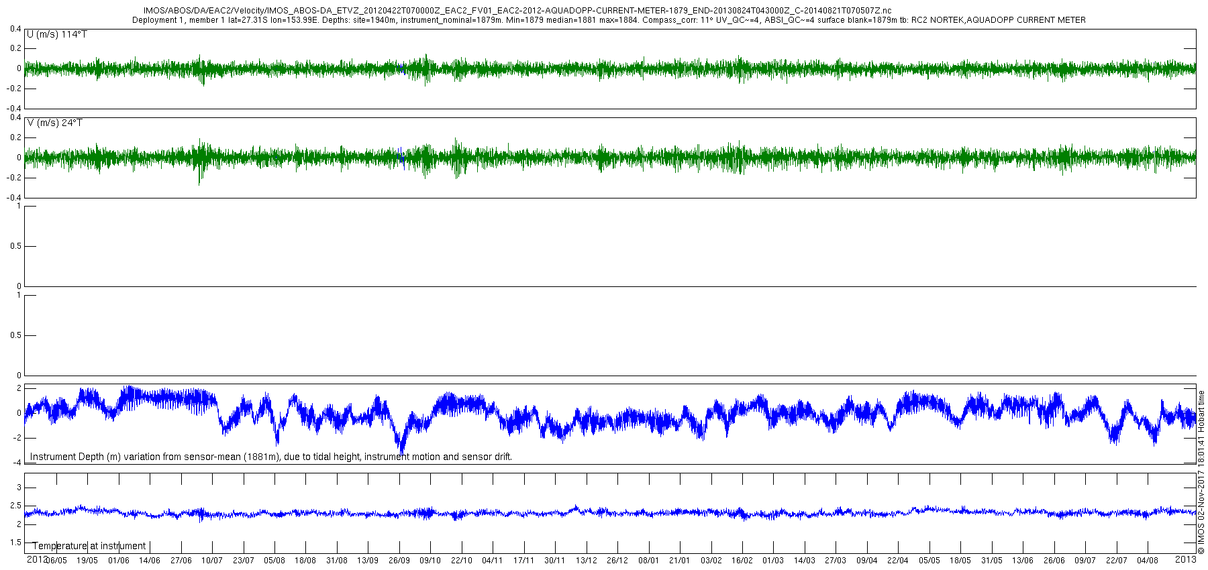This screenshot has height=570, width=1208.
Task: Click the '01/06' date tick label
Action: pos(119,561)
